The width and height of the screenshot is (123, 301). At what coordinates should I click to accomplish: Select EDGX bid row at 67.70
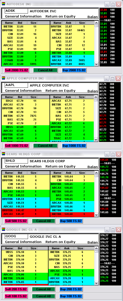25,101
